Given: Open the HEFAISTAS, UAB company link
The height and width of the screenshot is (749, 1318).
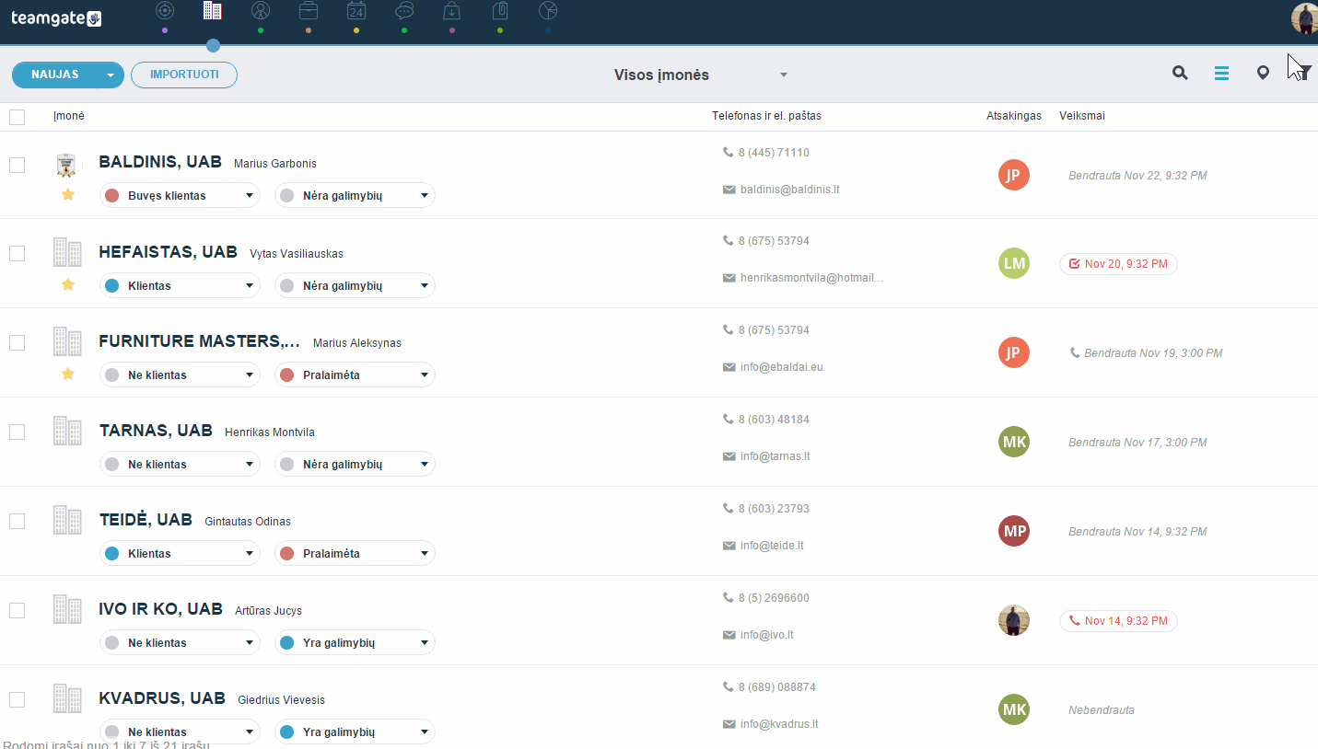Looking at the screenshot, I should tap(169, 252).
